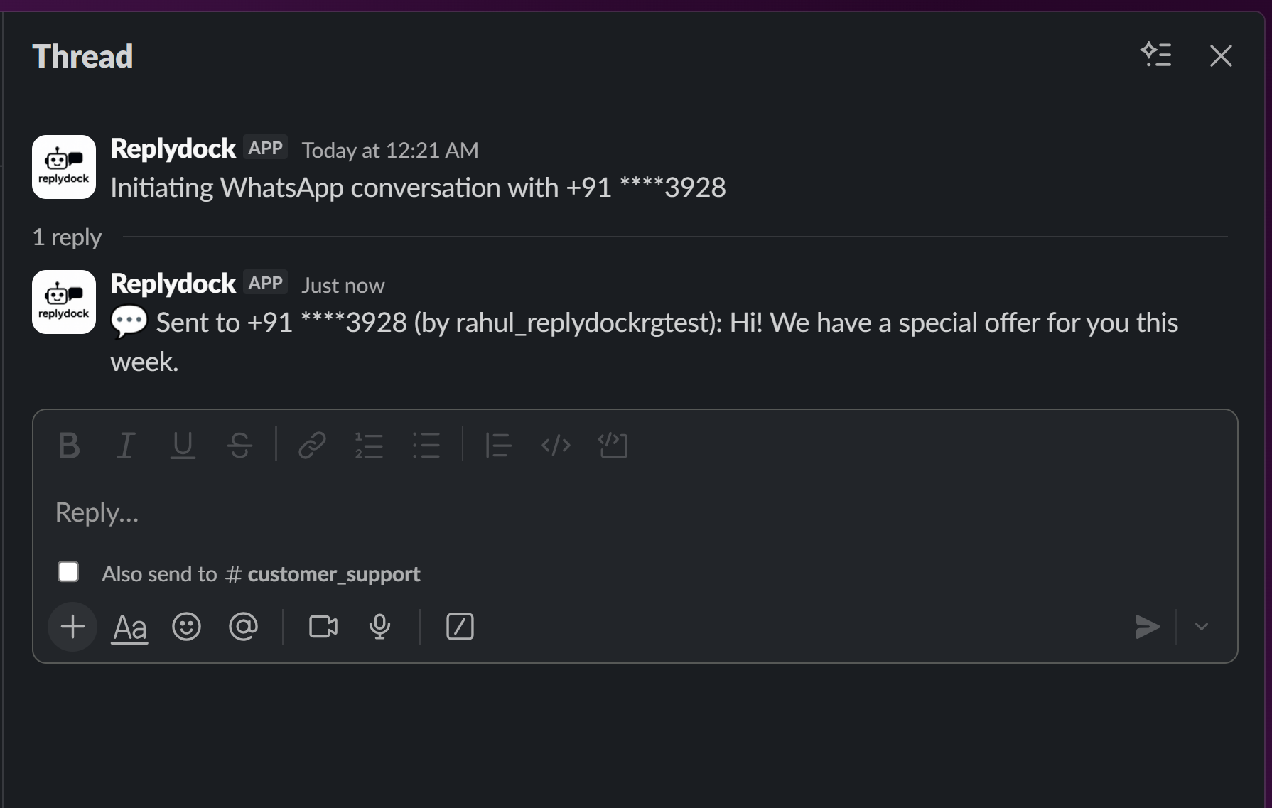Click the strikethrough formatting control
The height and width of the screenshot is (808, 1272).
(239, 446)
